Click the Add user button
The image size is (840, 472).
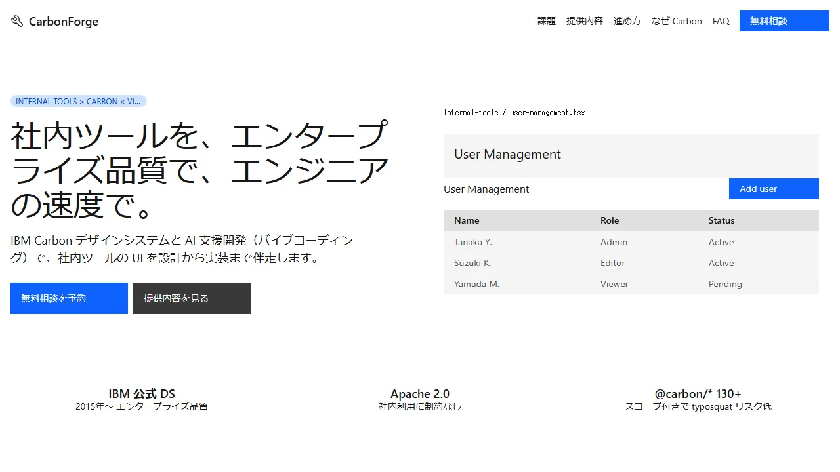click(774, 189)
